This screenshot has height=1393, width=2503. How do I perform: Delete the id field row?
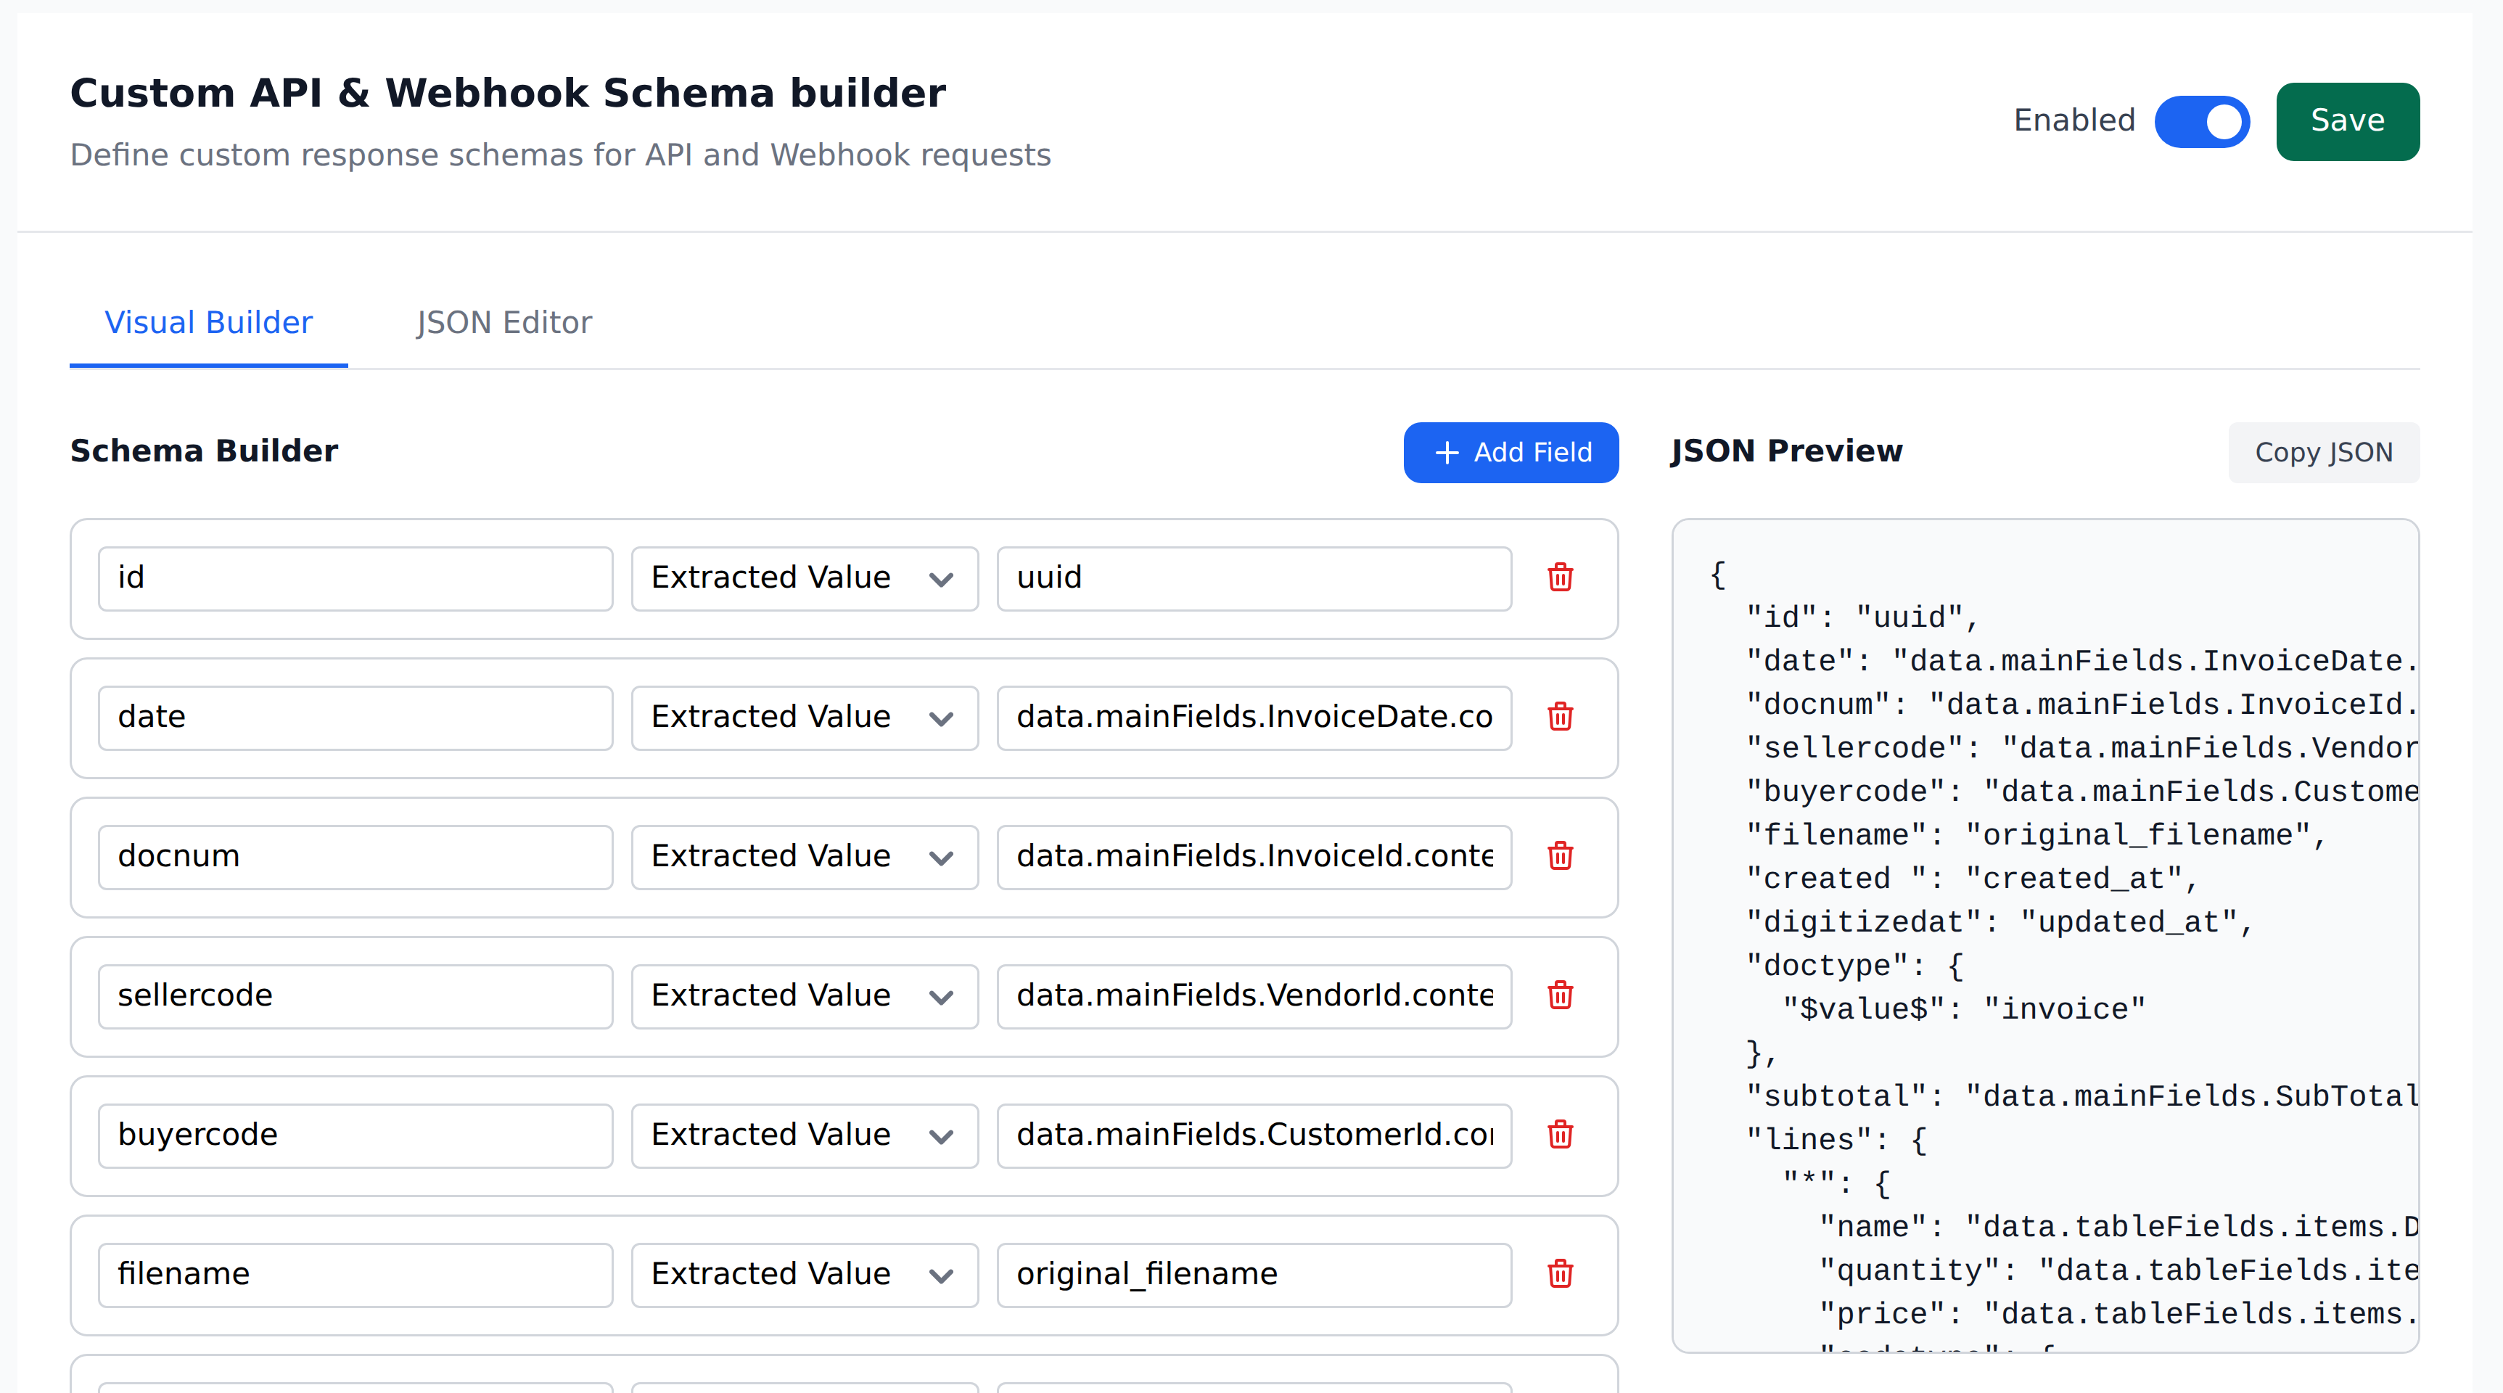(x=1561, y=577)
